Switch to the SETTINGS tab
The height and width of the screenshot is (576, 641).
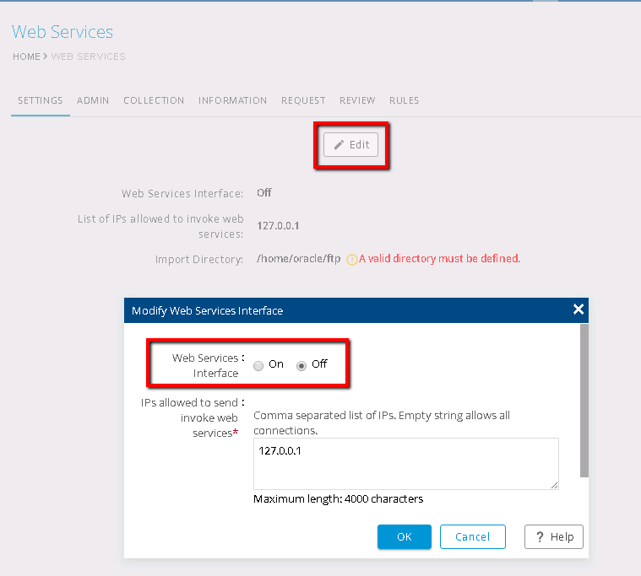[x=41, y=100]
